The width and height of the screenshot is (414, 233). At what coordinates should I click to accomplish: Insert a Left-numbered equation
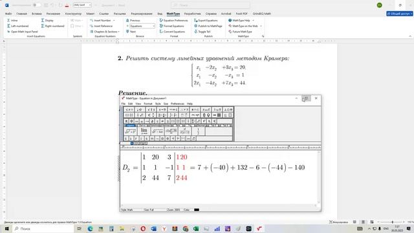click(x=17, y=26)
